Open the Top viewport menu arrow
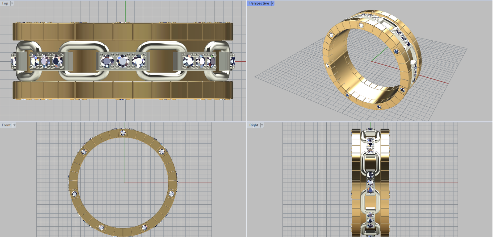Image resolution: width=494 pixels, height=238 pixels. [12, 3]
